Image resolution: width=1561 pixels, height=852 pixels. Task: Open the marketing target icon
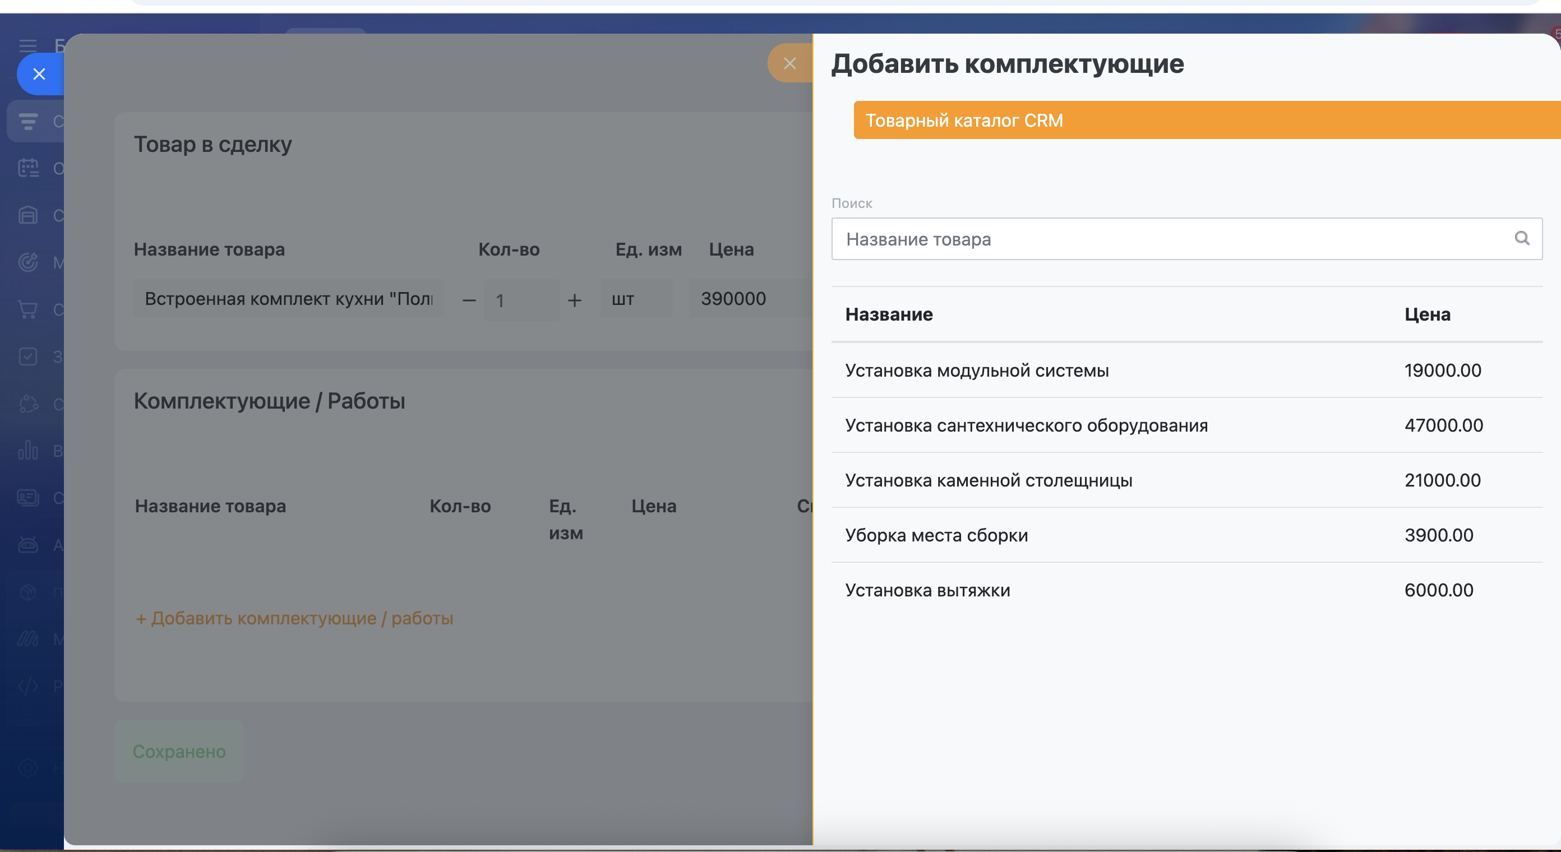pyautogui.click(x=28, y=263)
